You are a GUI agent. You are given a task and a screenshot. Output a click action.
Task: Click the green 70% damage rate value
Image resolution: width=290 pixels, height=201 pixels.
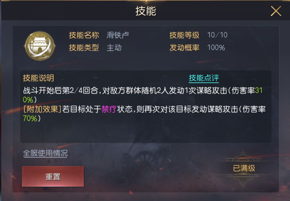click(30, 118)
